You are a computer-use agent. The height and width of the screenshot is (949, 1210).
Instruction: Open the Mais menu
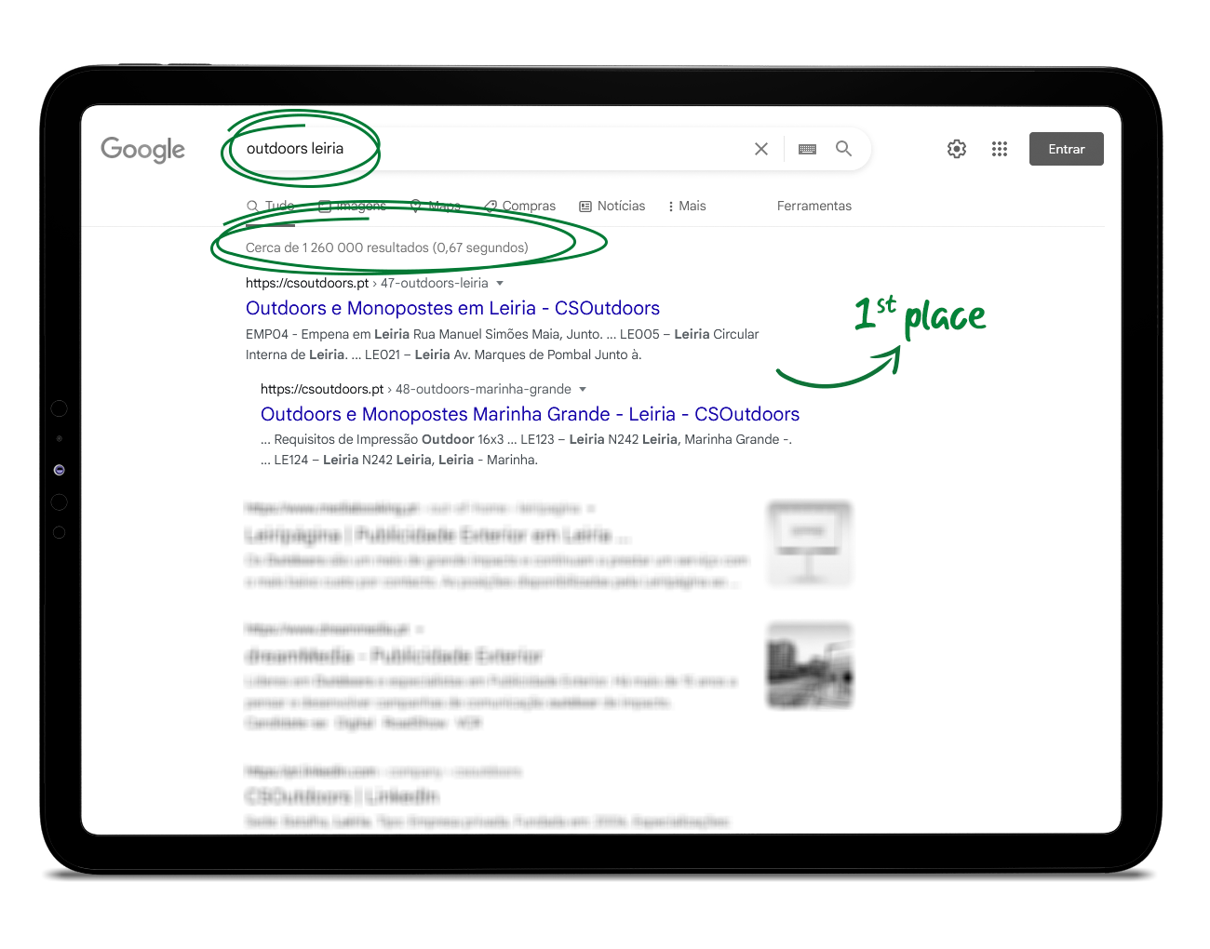point(687,206)
